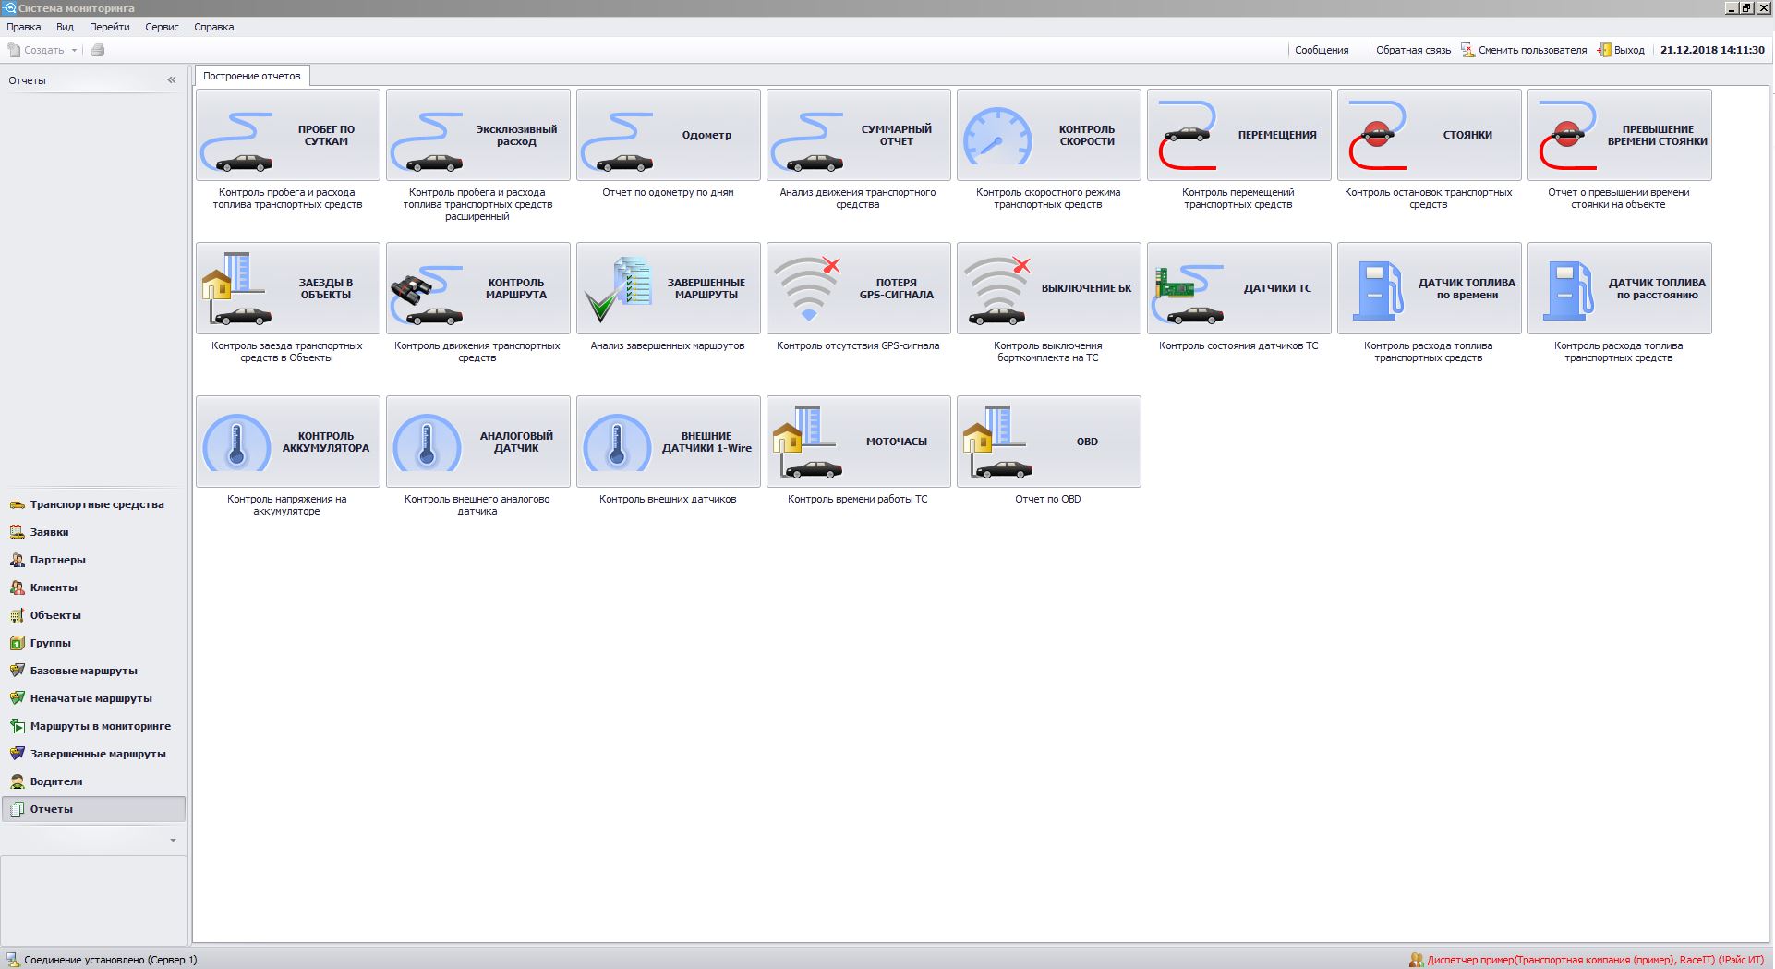Open the Сервис menu

pyautogui.click(x=162, y=27)
